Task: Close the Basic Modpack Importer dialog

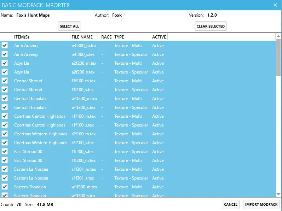Action: pyautogui.click(x=275, y=5)
